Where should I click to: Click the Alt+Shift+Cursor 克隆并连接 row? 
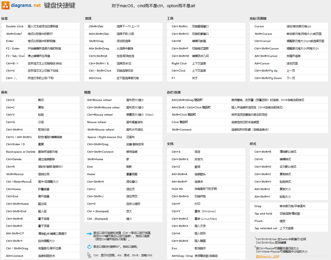[x=289, y=56]
